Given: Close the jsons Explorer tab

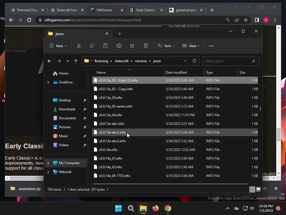Looking at the screenshot, I should pos(107,34).
